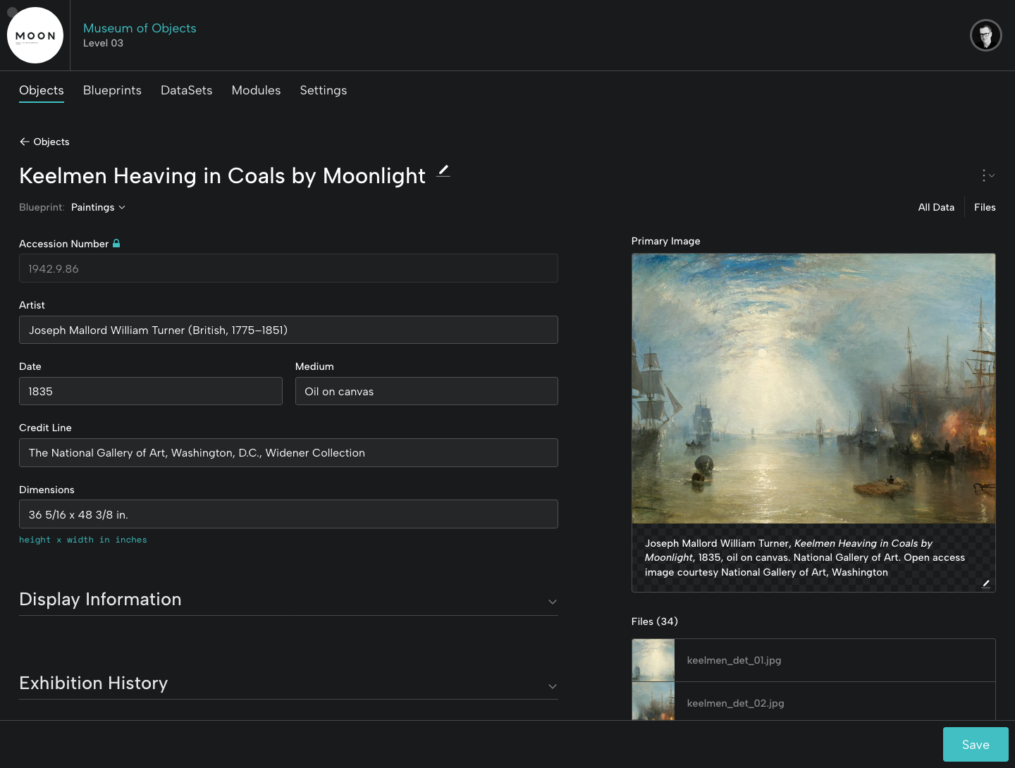Click the primary image caption text
The height and width of the screenshot is (768, 1015).
tap(805, 557)
